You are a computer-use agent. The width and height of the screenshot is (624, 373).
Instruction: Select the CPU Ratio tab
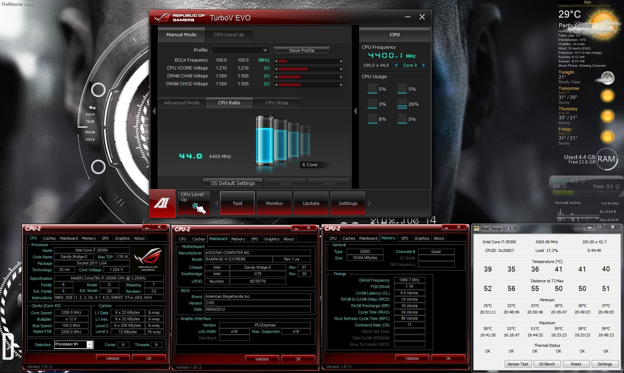[x=229, y=102]
